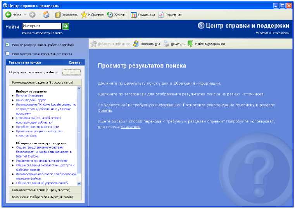Open Общие сведения о совместном доступе result
The width and height of the screenshot is (295, 209).
pos(45,168)
